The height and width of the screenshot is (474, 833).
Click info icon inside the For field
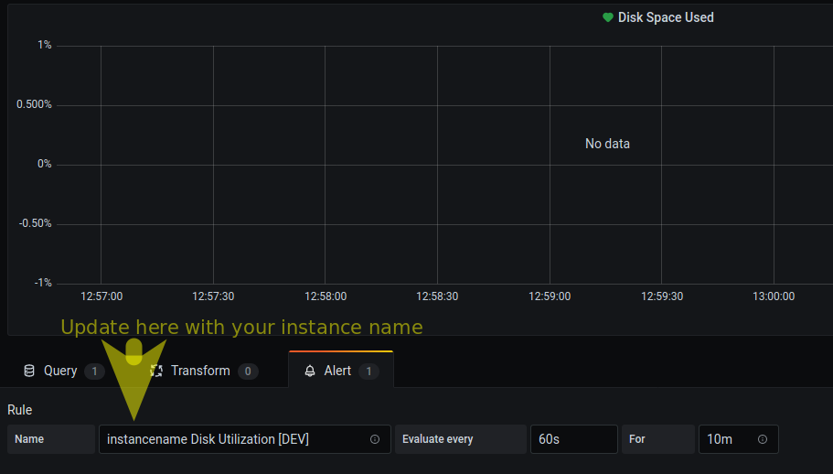click(x=763, y=439)
